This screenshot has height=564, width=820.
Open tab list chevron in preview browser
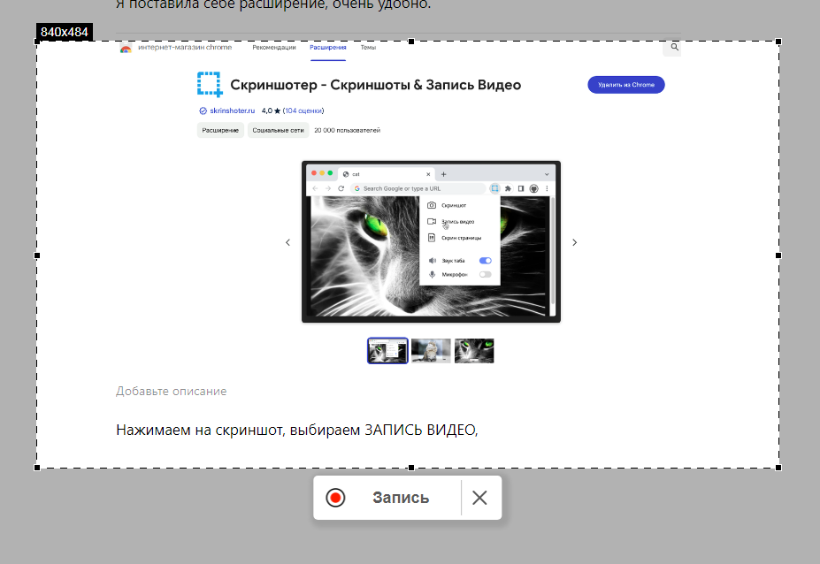pyautogui.click(x=547, y=174)
